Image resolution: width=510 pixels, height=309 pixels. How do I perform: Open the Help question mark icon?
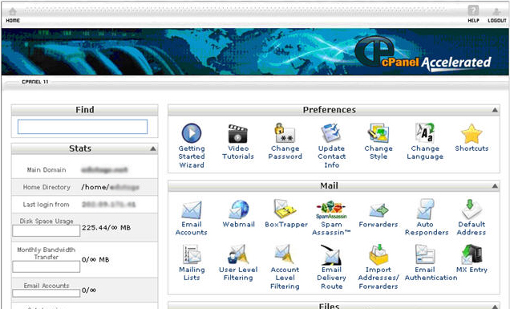473,10
